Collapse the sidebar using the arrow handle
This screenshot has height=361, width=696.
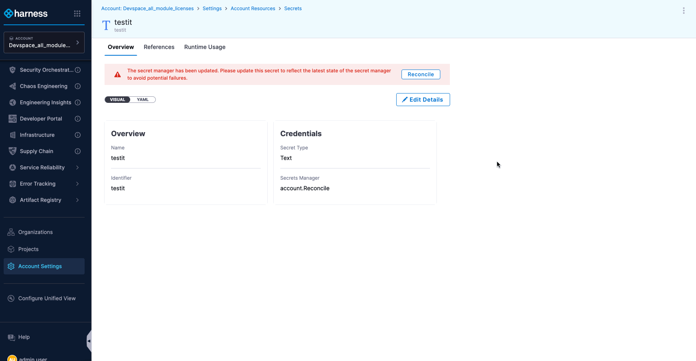(89, 341)
